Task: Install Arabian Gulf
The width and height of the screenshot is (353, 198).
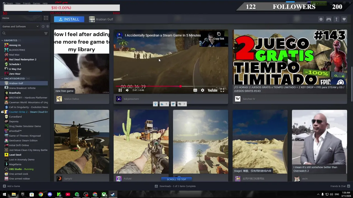Action: pyautogui.click(x=69, y=19)
